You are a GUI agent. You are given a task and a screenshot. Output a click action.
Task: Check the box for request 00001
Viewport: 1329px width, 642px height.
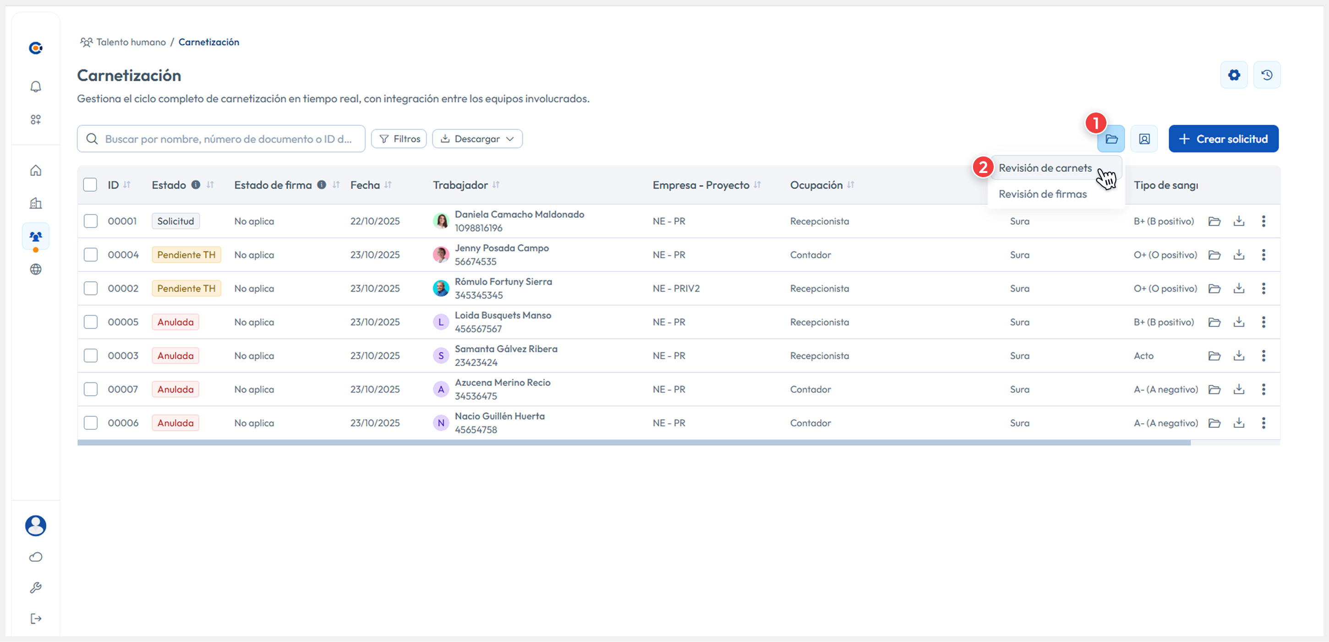tap(91, 221)
